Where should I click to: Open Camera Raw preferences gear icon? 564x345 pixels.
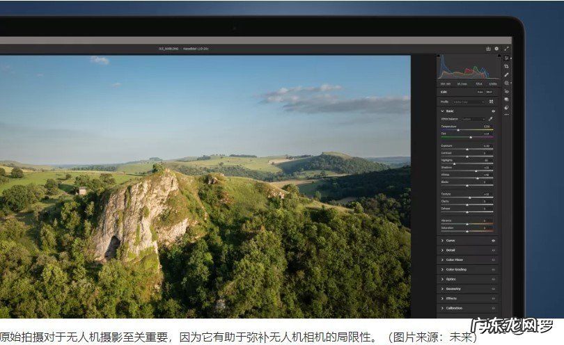(496, 49)
